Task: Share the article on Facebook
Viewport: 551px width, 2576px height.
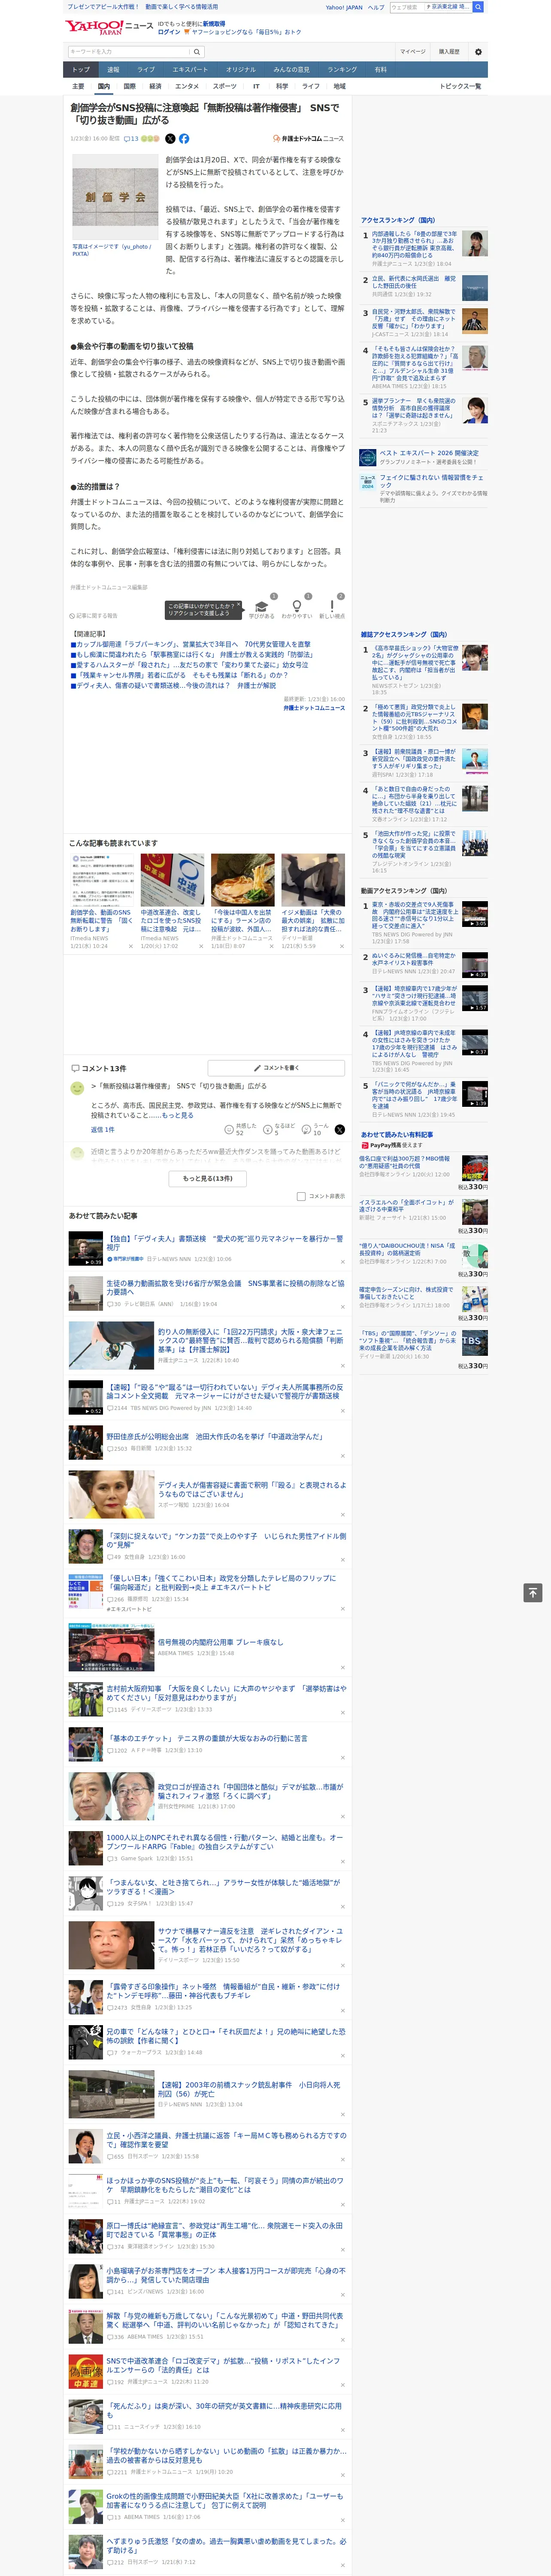Action: [184, 139]
